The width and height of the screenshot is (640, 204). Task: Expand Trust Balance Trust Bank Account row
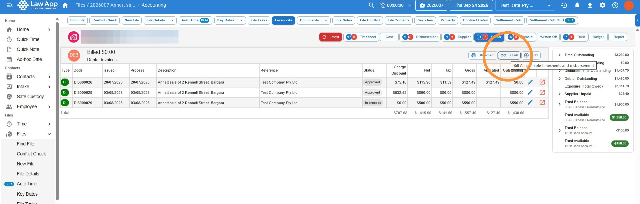tap(560, 130)
